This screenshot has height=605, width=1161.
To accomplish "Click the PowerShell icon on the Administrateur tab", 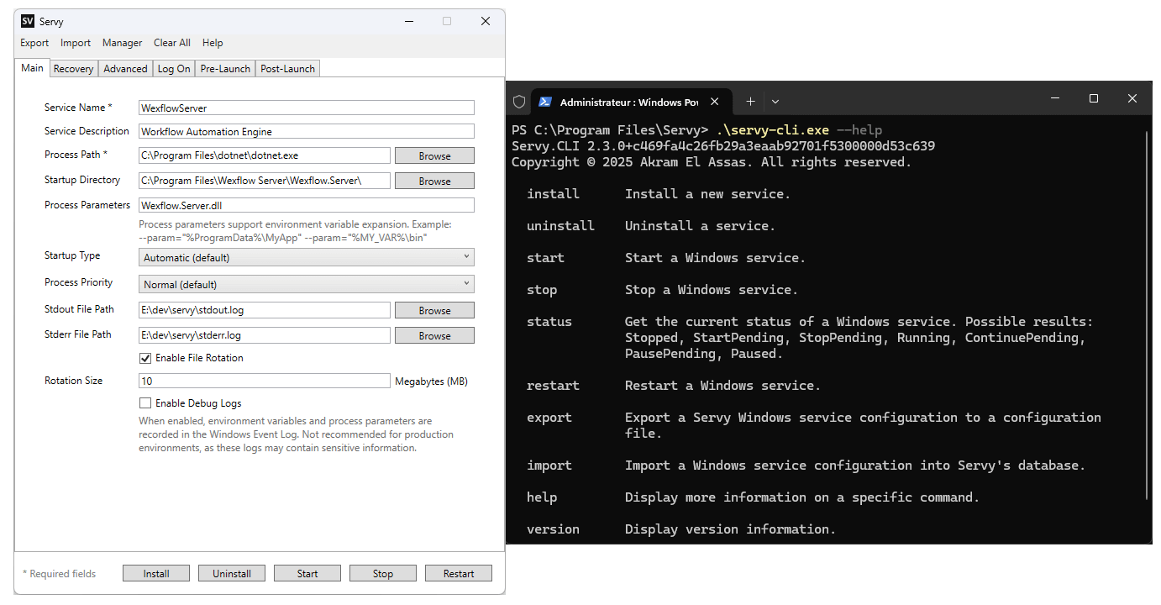I will click(545, 101).
